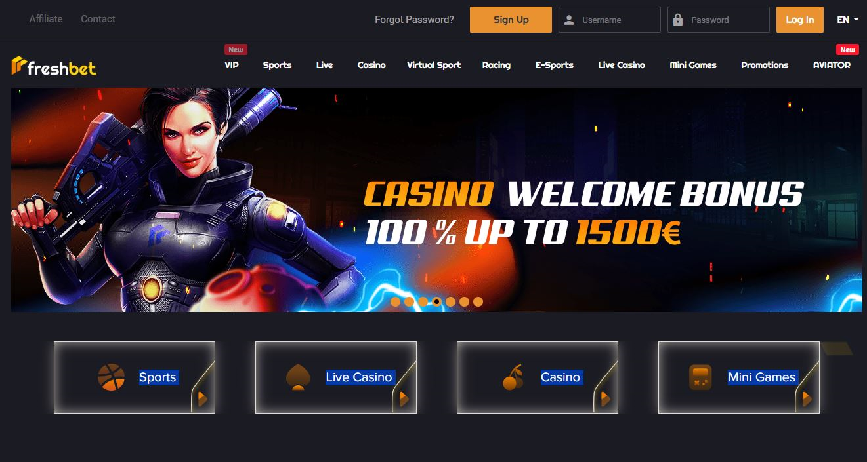Click the spade icon in Live Casino tile
Viewport: 867px width, 462px height.
[x=298, y=377]
